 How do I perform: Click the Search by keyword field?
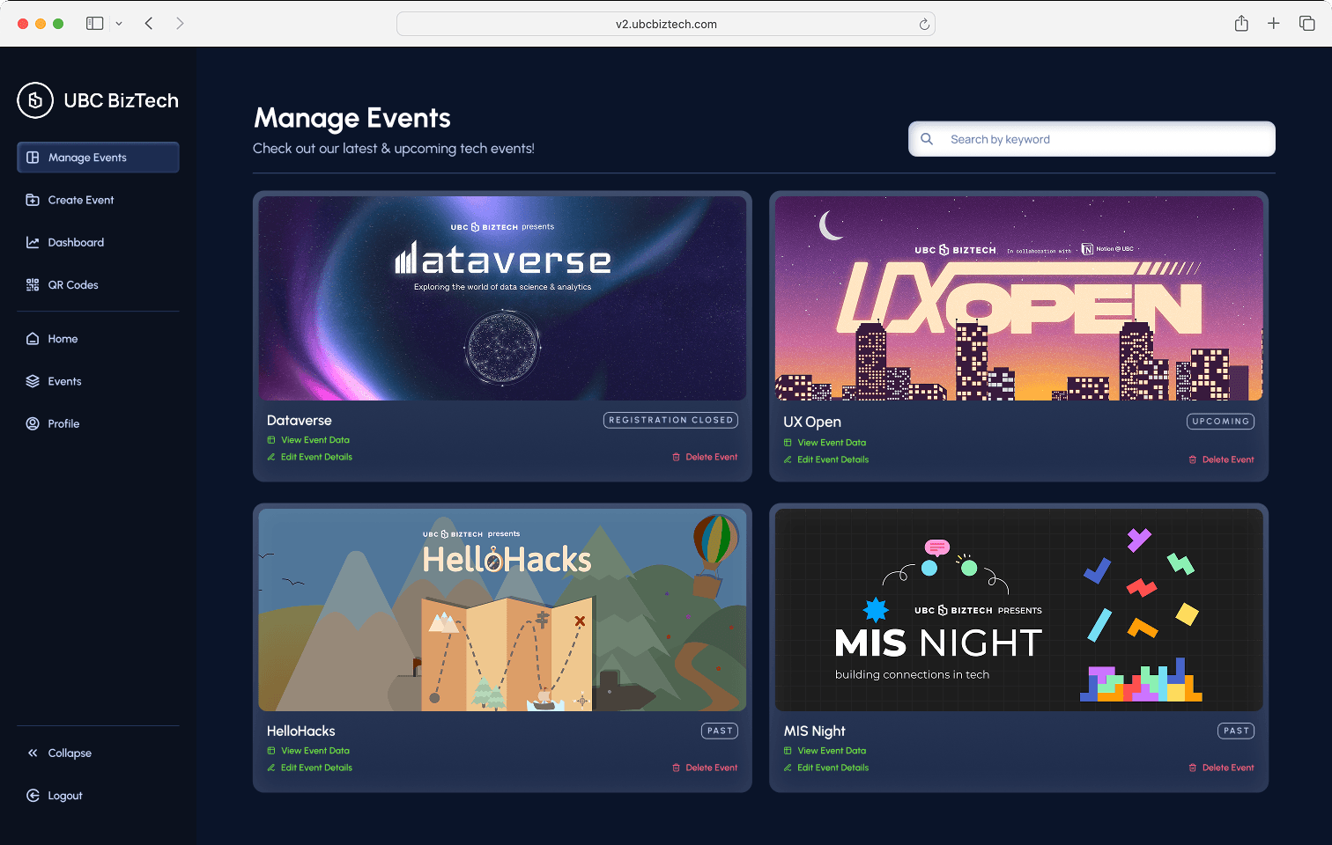(x=1091, y=139)
